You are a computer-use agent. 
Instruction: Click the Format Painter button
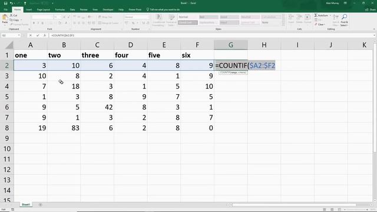click(19, 25)
